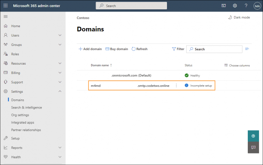
Task: Click Add domain
Action: pyautogui.click(x=90, y=49)
